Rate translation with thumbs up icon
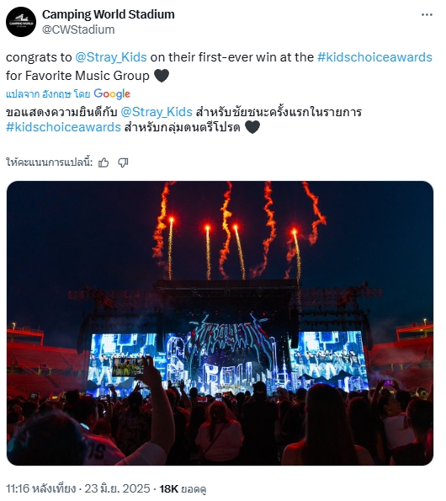Image resolution: width=446 pixels, height=501 pixels. (x=104, y=163)
